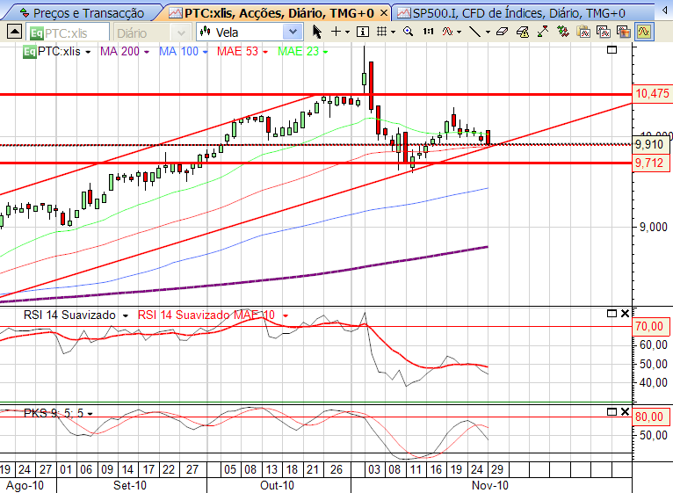Toggle the chart grid icon
Image resolution: width=673 pixels, height=493 pixels.
[x=381, y=32]
